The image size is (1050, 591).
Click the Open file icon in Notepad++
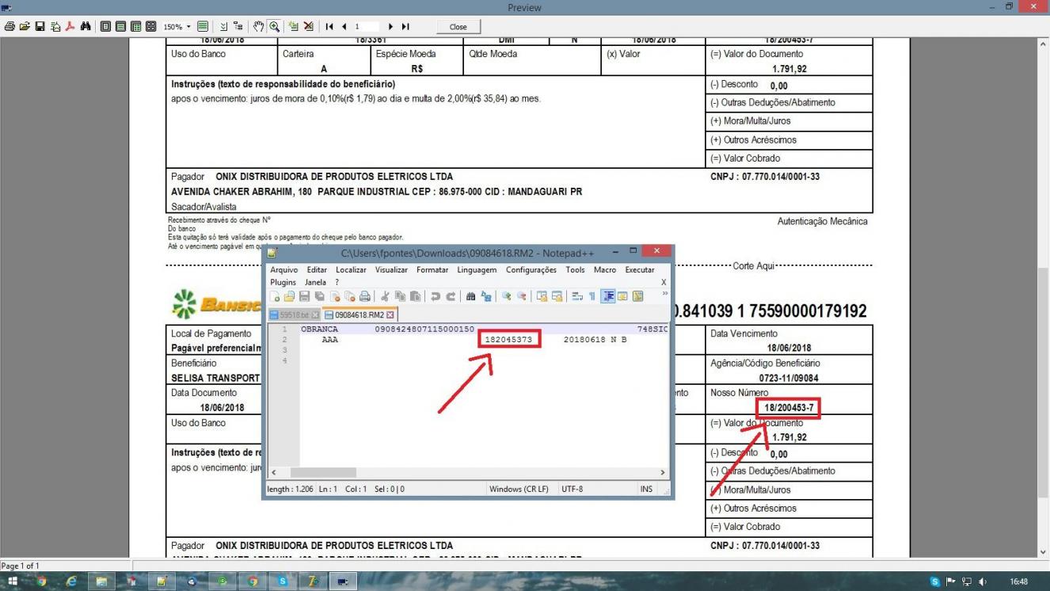tap(289, 296)
